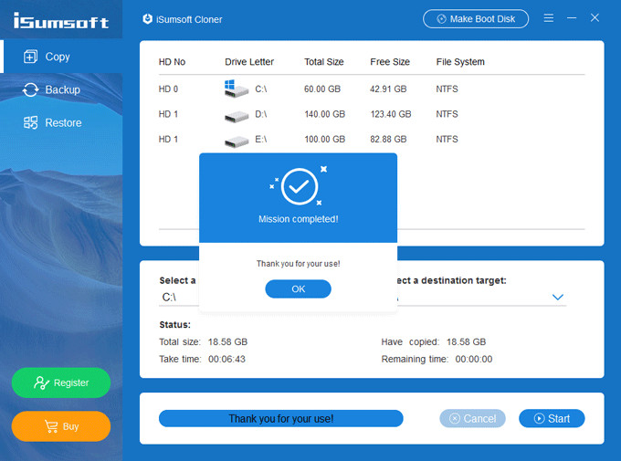Minimize the iSumsoft Cloner window
The width and height of the screenshot is (621, 461).
point(572,18)
